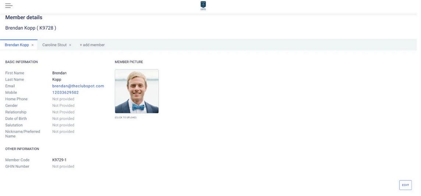Switch to the Caroline Stout tab
Viewport: 421px width, 196px height.
[54, 45]
